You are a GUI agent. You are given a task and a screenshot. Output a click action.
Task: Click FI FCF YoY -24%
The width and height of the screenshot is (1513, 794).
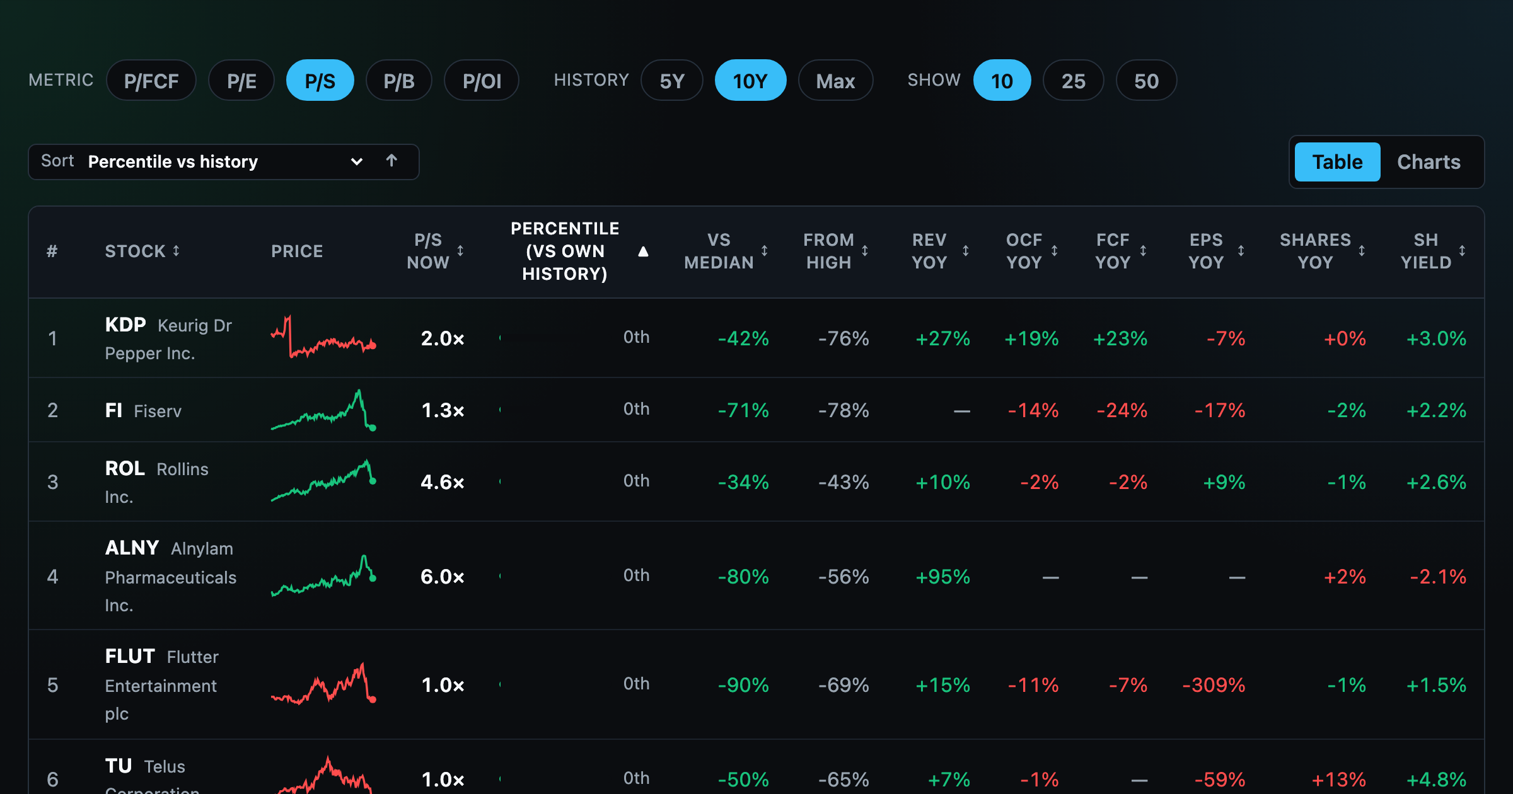click(x=1122, y=410)
